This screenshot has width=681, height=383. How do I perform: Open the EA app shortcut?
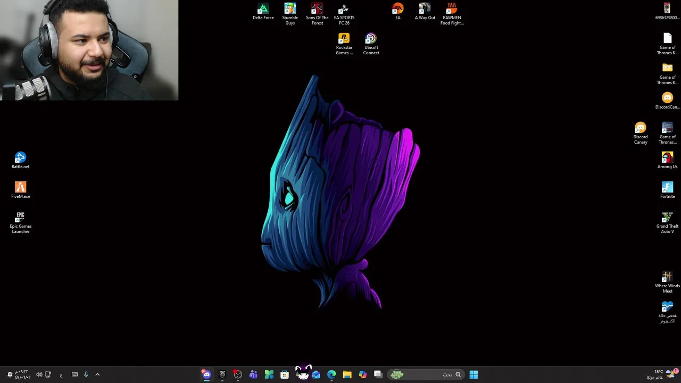click(x=398, y=12)
